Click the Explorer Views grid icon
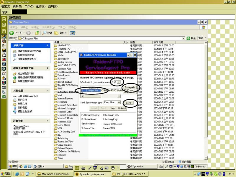This screenshot has height=177, width=236. pos(72,33)
